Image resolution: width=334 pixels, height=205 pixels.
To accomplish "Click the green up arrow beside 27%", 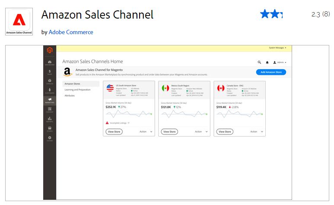I will [119, 107].
